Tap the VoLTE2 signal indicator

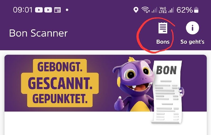pos(163,10)
